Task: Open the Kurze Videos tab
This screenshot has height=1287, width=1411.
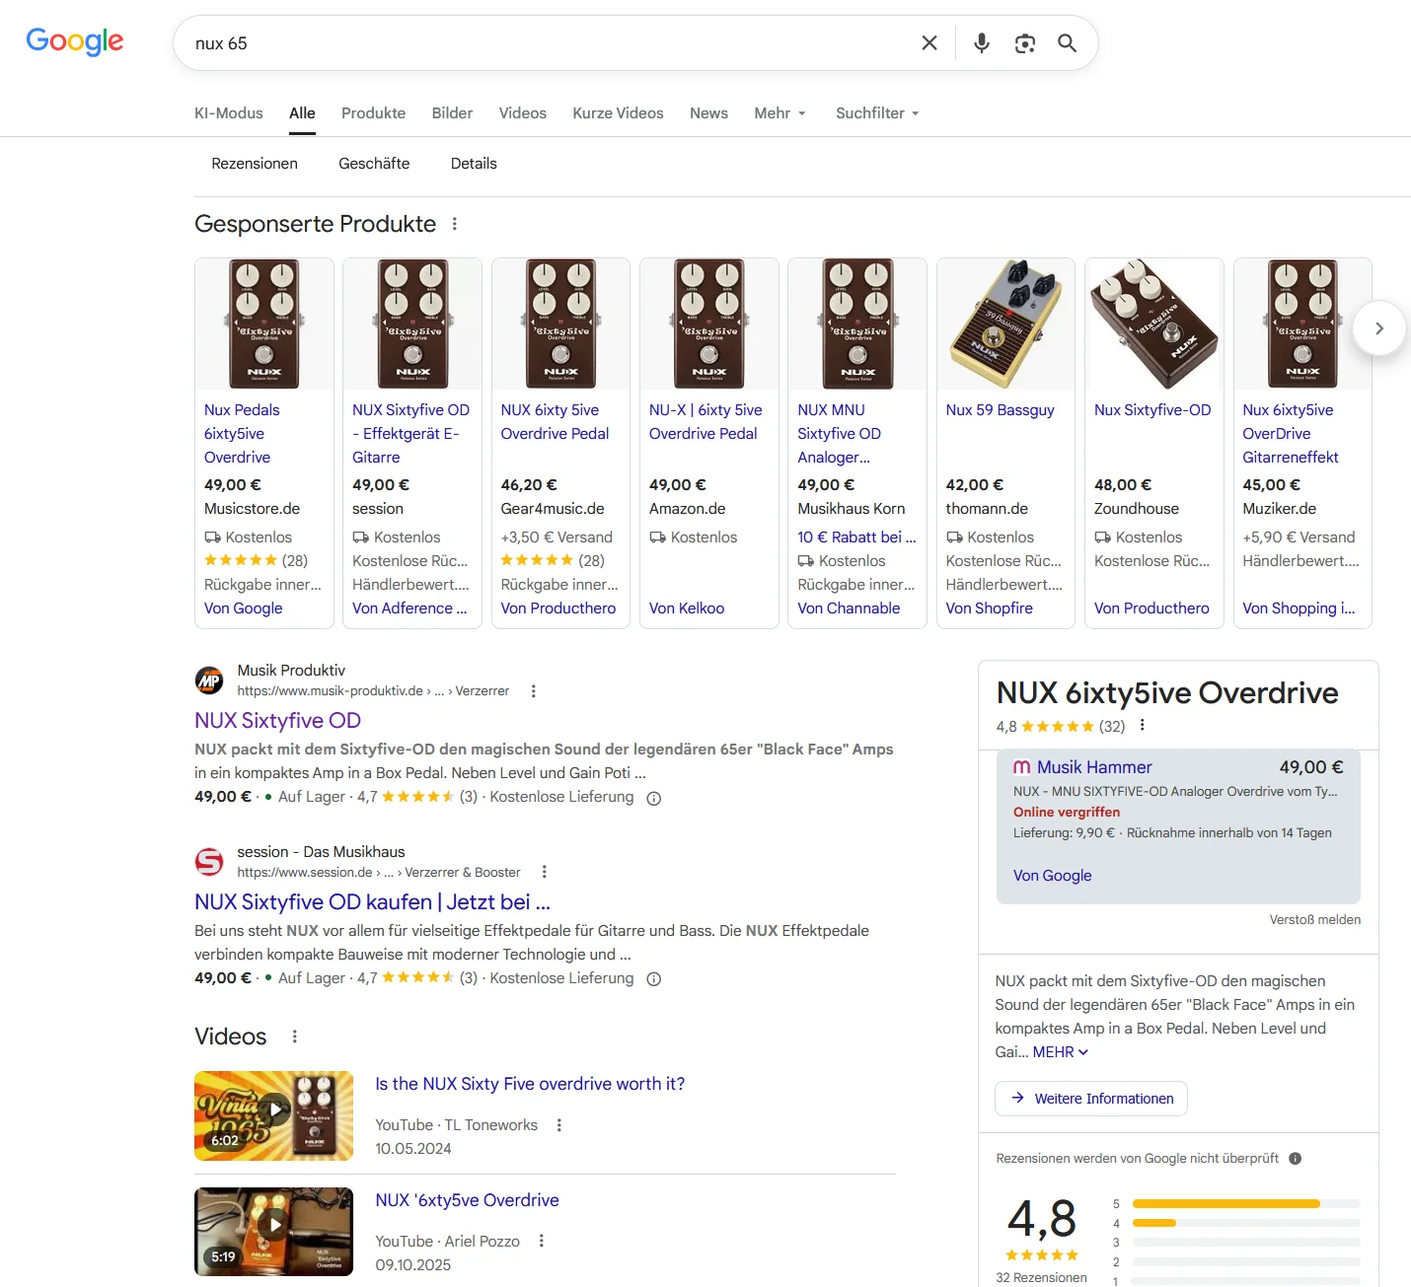Action: click(618, 113)
